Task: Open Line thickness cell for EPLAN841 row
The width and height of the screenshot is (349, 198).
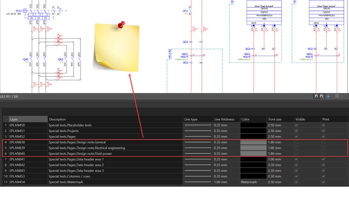Action: tap(226, 159)
